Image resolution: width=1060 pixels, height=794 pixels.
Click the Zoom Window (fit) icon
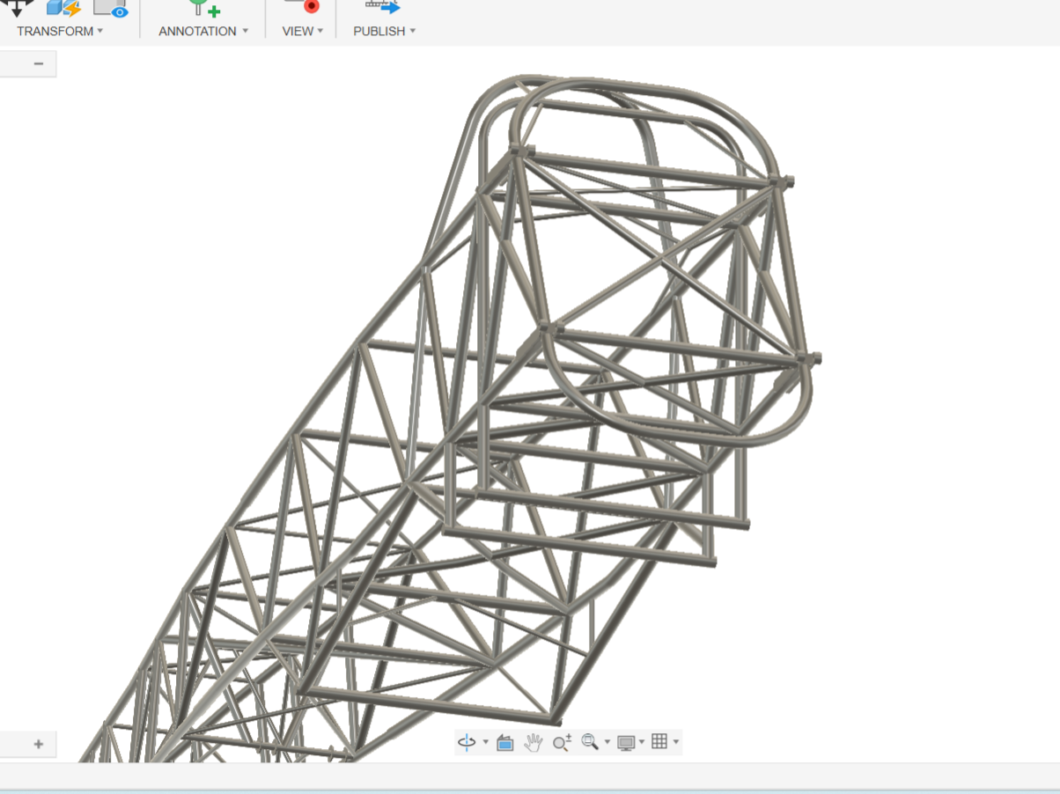coord(590,742)
